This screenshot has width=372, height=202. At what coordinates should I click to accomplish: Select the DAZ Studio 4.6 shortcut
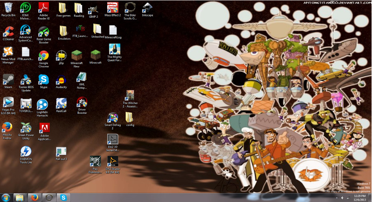coord(113,165)
